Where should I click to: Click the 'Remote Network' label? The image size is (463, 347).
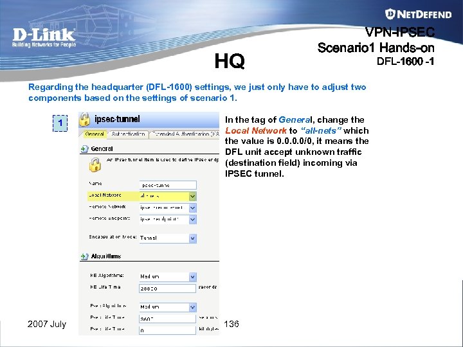[107, 206]
